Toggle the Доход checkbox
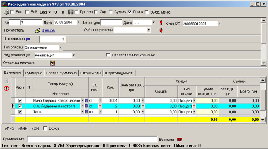Screen dimensions: 268x149 45,129
